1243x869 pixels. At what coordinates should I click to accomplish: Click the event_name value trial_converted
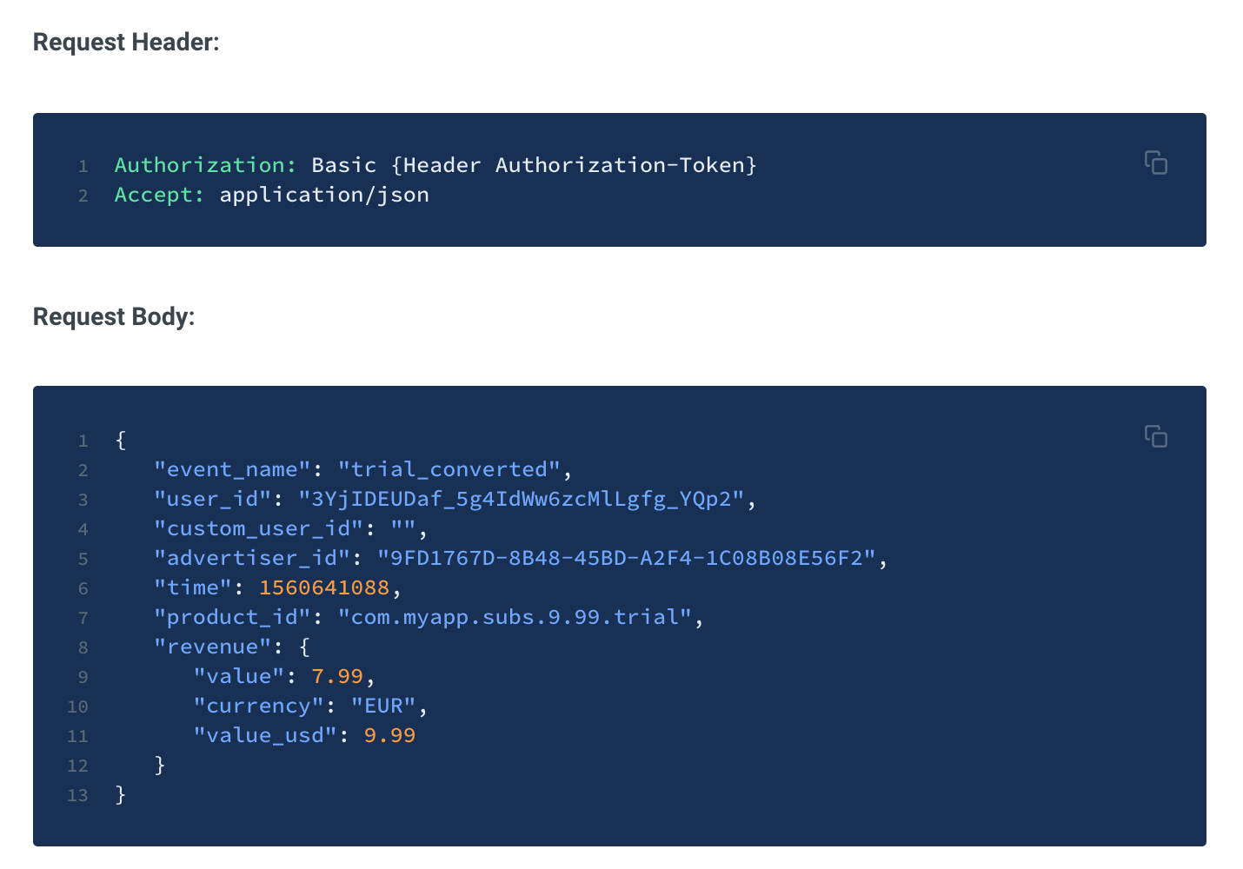[x=452, y=469]
